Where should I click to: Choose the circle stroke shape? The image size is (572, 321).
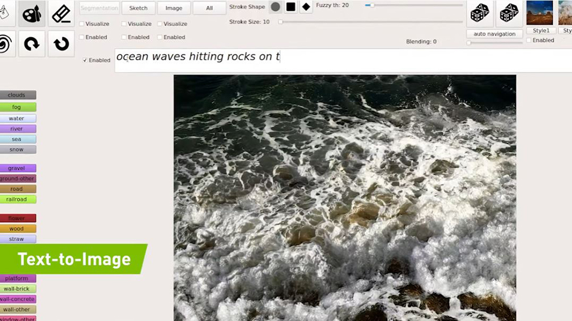(x=276, y=6)
